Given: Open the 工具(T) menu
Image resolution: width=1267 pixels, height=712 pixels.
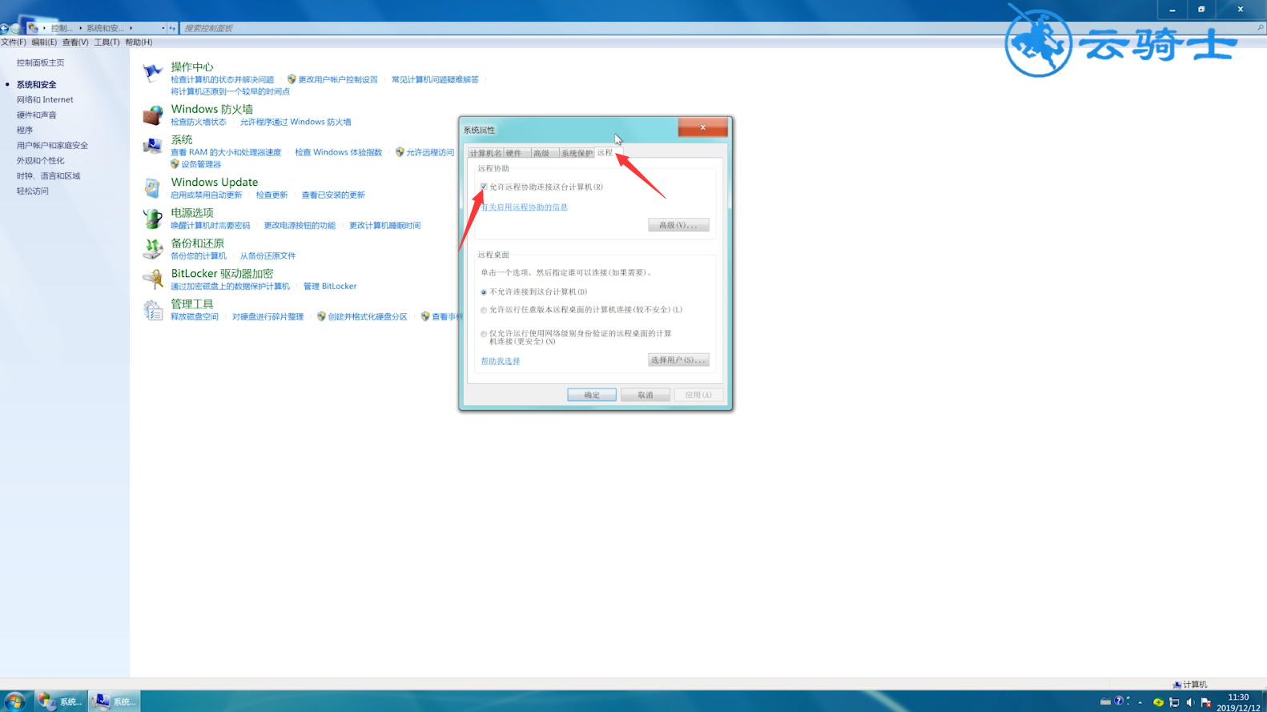Looking at the screenshot, I should (107, 42).
